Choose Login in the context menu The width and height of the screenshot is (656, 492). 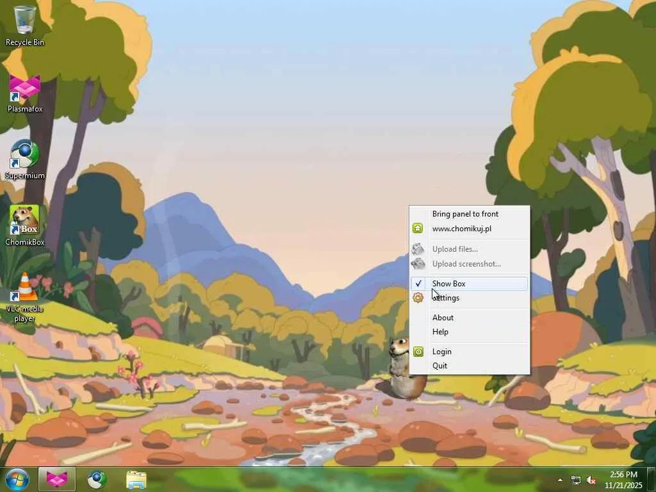pyautogui.click(x=470, y=352)
